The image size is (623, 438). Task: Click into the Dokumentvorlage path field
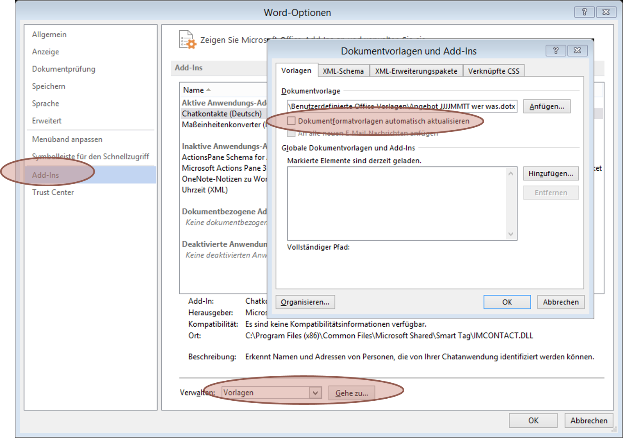tap(401, 106)
